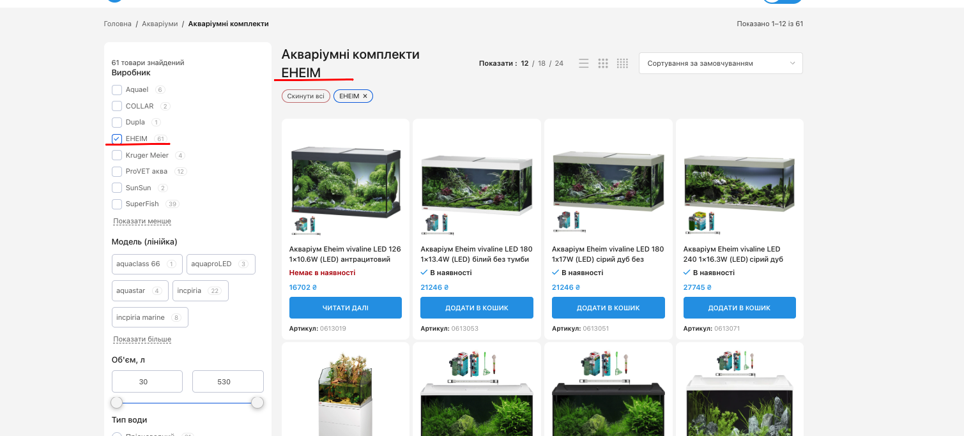Viewport: 964px width, 436px height.
Task: Tick the COLLAR manufacturer checkbox
Action: 117,106
